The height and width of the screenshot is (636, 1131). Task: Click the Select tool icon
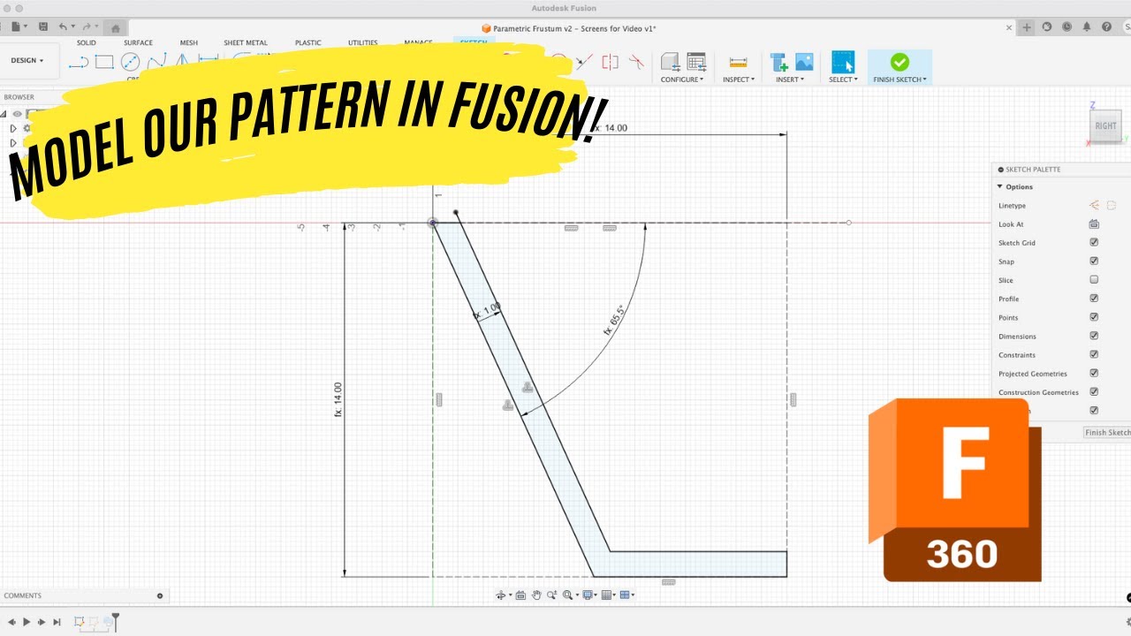843,62
